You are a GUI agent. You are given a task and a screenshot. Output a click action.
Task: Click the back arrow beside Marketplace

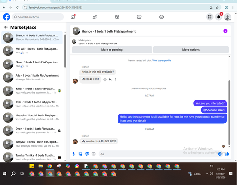pos(6,27)
